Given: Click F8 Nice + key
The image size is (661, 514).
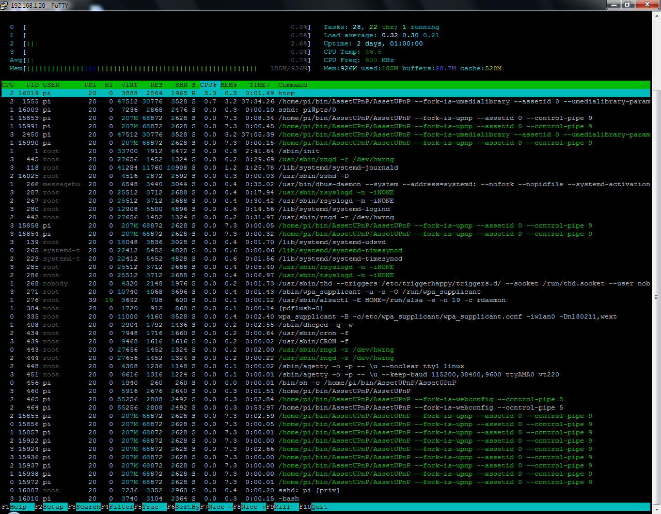Looking at the screenshot, I should 249,507.
